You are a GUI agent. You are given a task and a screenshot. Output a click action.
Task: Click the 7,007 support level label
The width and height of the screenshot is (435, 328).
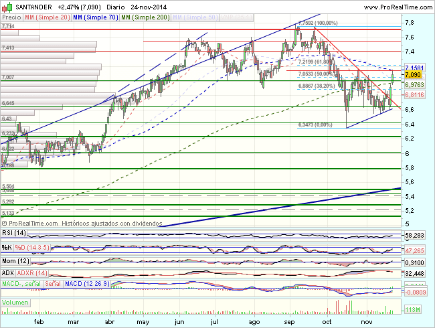[8, 77]
